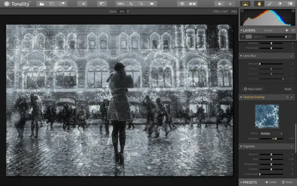Uncheck the Vignette effect checkbox
This screenshot has height=186, width=297.
click(291, 146)
